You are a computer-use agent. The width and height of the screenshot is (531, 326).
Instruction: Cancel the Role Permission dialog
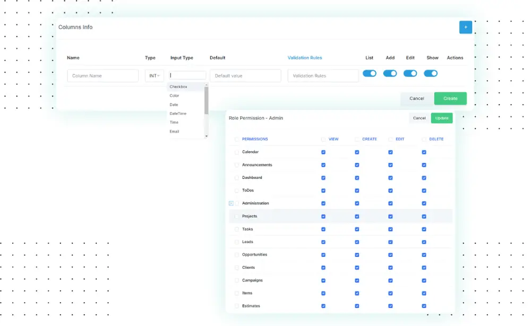click(419, 118)
